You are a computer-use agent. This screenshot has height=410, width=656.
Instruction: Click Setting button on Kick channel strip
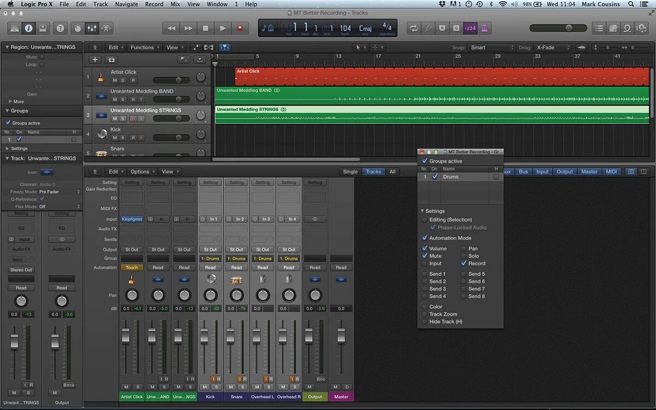tap(210, 183)
